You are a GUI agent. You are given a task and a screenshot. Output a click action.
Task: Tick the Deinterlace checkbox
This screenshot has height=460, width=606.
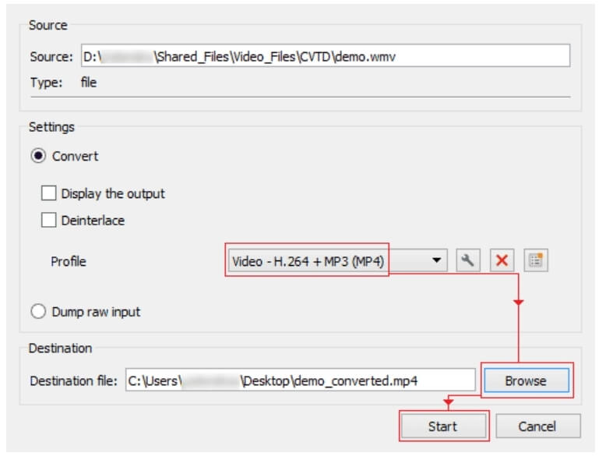(49, 220)
